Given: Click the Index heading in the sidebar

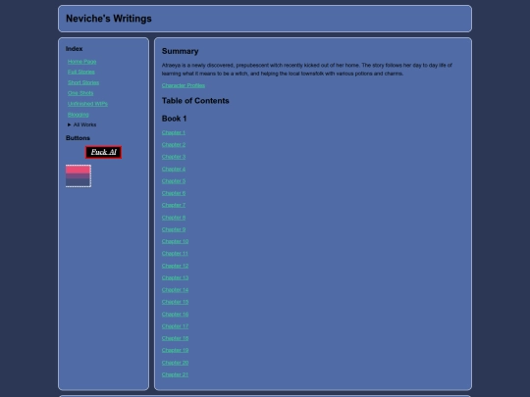Looking at the screenshot, I should [74, 49].
